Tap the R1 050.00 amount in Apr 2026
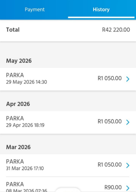 point(110,121)
